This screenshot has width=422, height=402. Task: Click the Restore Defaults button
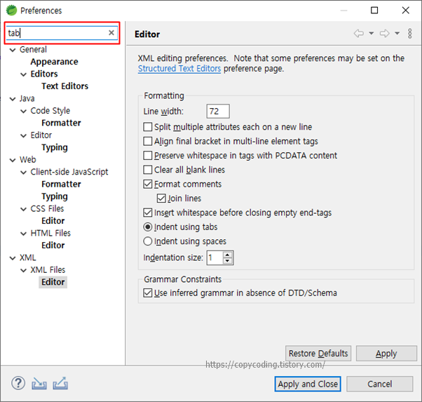click(x=318, y=353)
